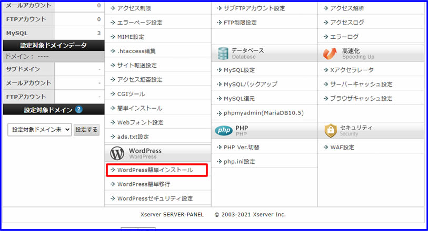Open CGIツール link
Image resolution: width=428 pixels, height=231 pixels.
[x=131, y=94]
